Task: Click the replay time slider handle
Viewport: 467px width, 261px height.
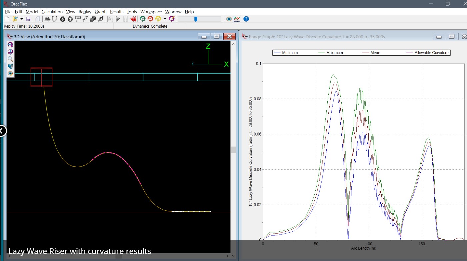Action: pos(196,19)
